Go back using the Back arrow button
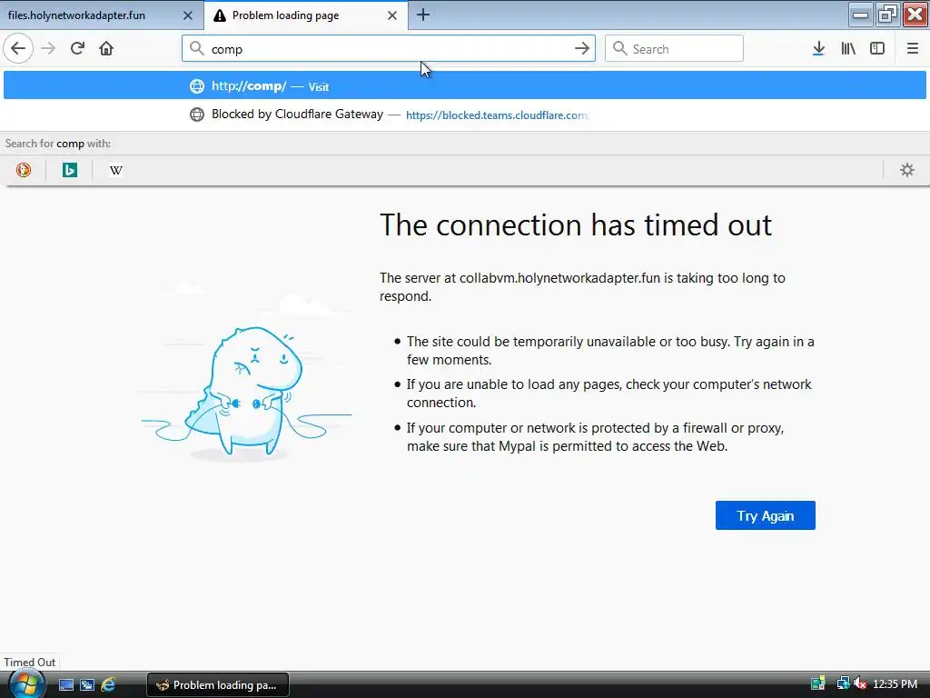This screenshot has height=698, width=930. tap(18, 49)
